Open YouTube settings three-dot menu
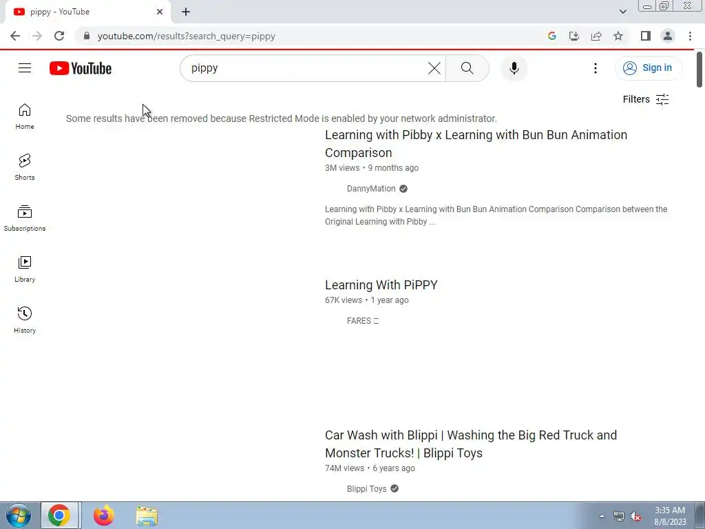This screenshot has width=705, height=529. [x=596, y=68]
